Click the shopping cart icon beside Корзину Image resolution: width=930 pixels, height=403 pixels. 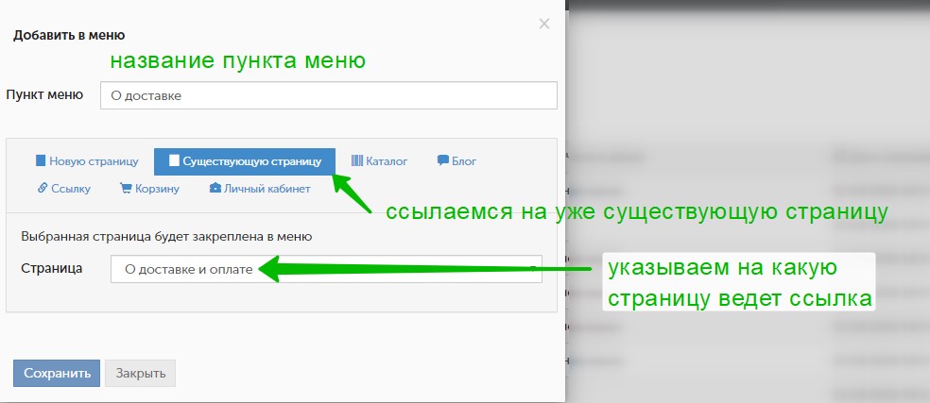click(125, 189)
